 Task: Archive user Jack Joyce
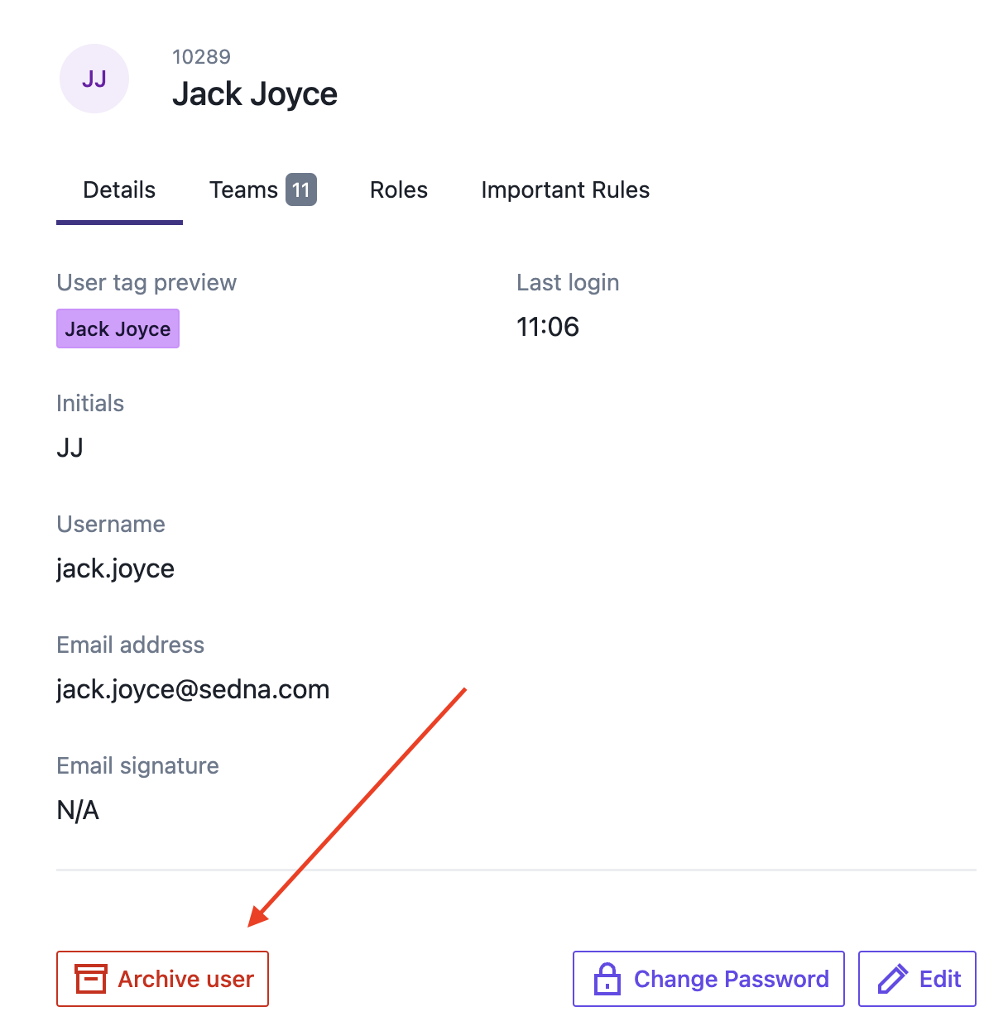click(x=162, y=979)
